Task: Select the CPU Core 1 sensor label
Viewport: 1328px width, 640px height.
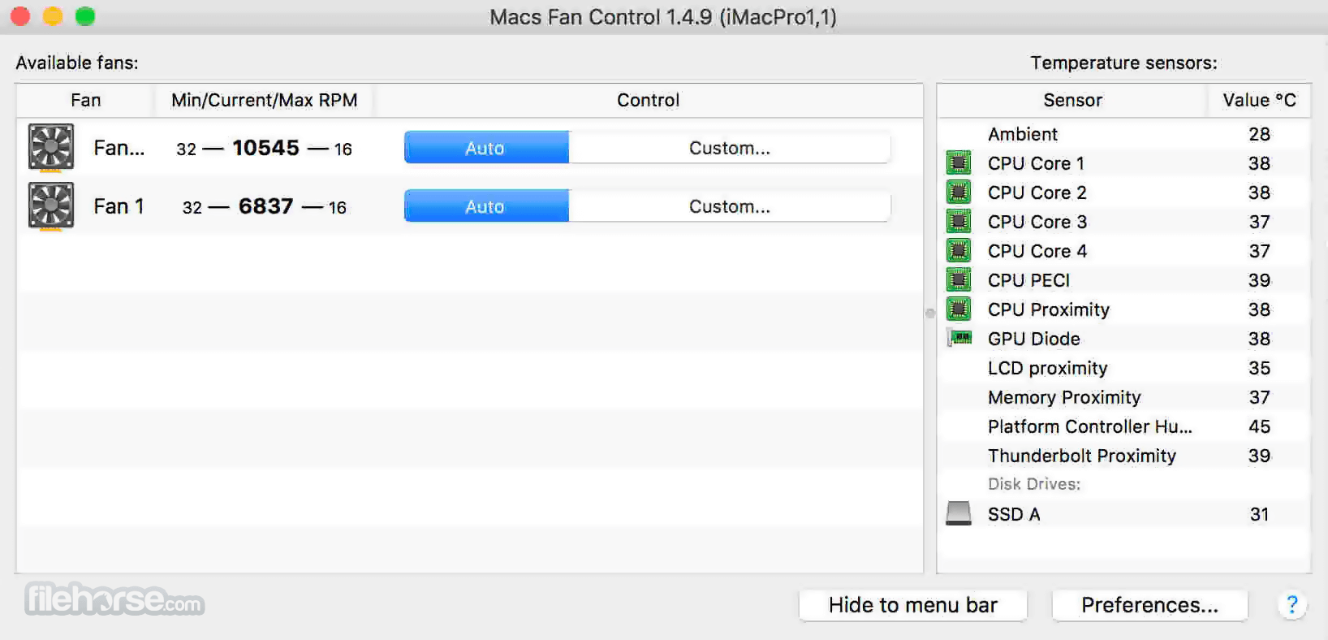Action: 1036,163
